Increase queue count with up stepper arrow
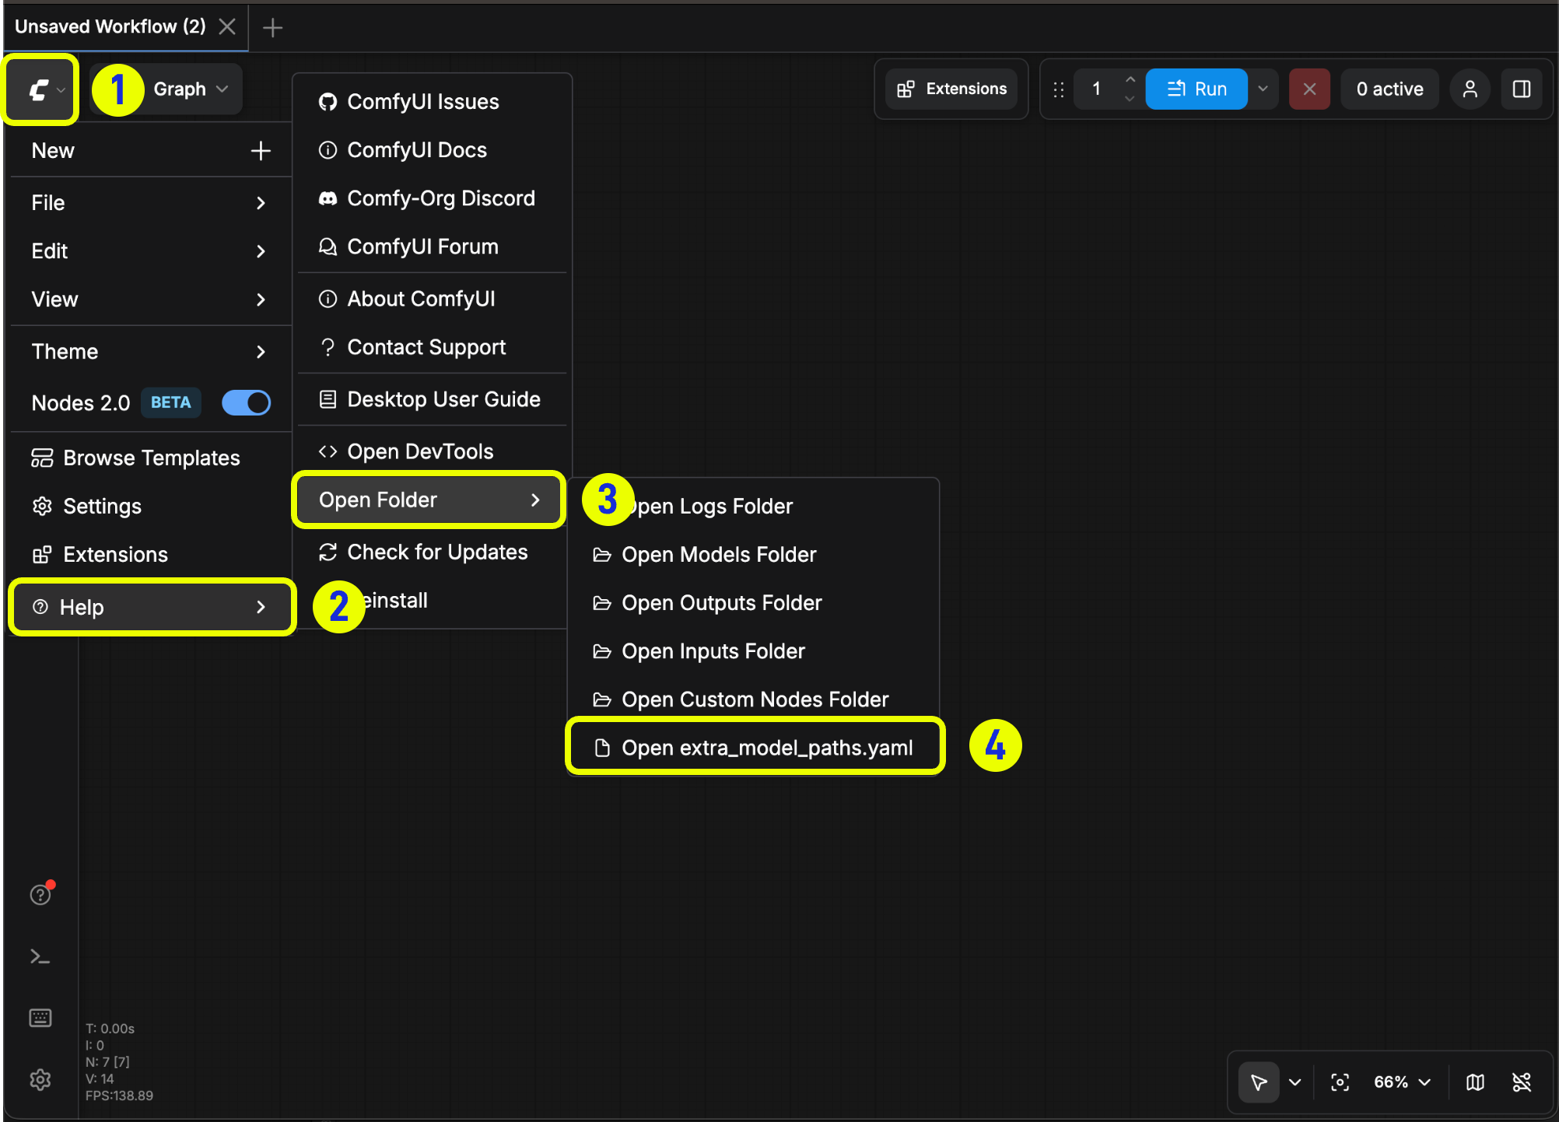 [x=1130, y=79]
